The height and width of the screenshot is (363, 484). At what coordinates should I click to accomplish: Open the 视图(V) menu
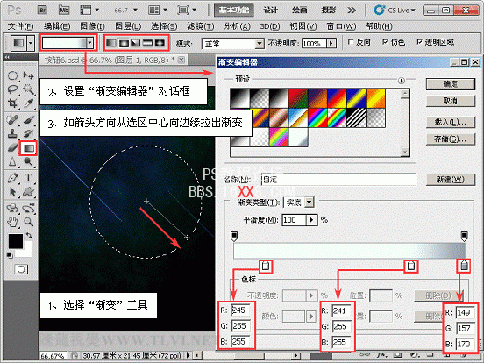coord(303,26)
